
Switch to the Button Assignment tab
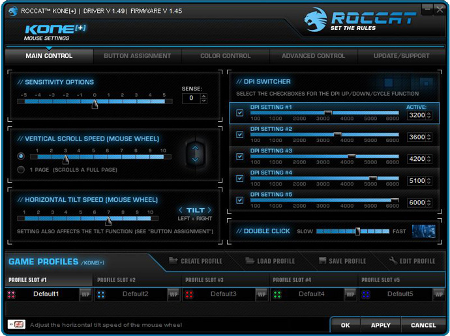click(x=137, y=56)
